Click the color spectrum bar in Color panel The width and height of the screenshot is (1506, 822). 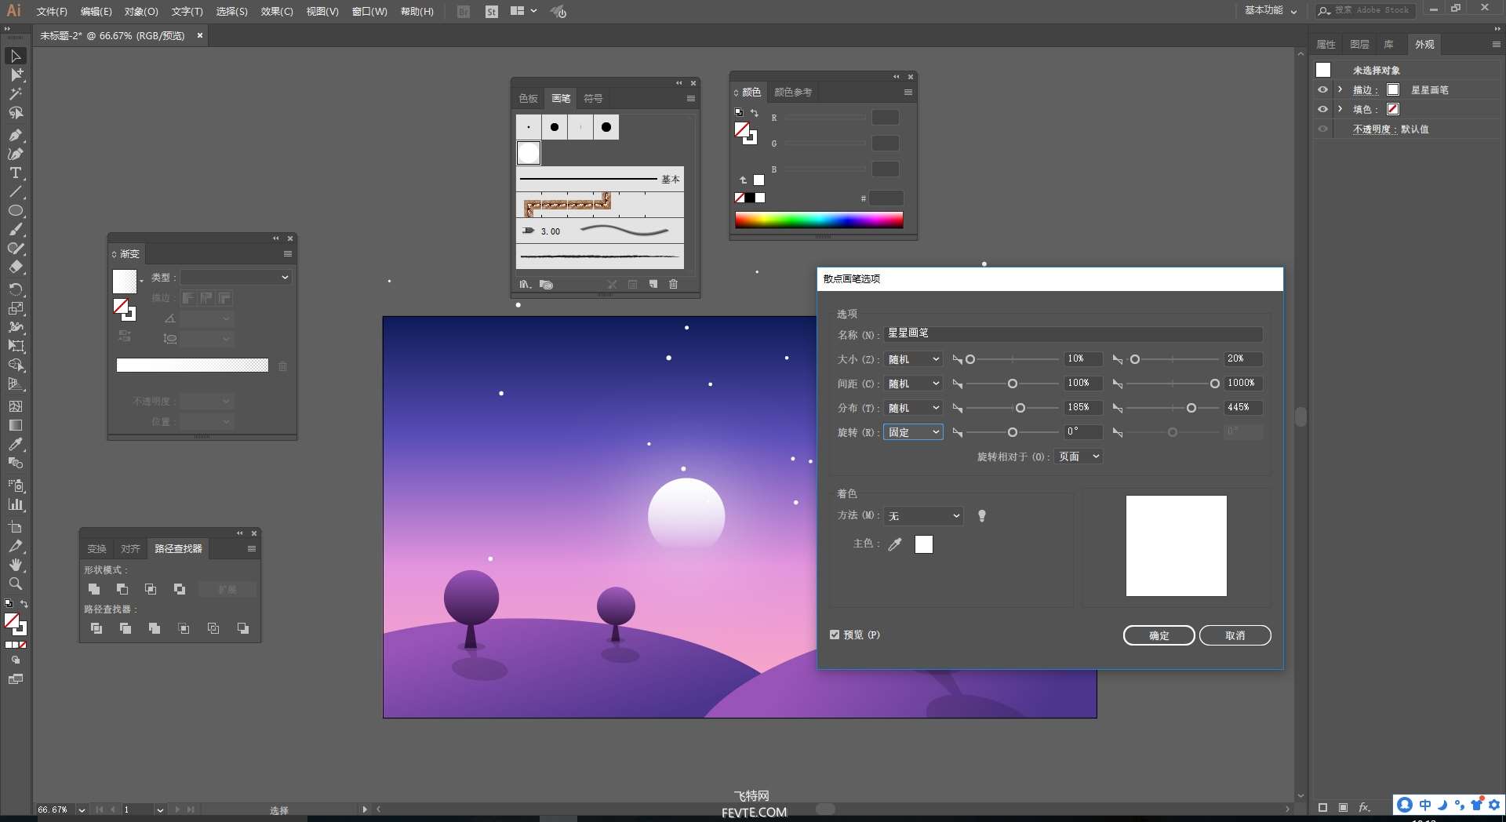point(819,220)
